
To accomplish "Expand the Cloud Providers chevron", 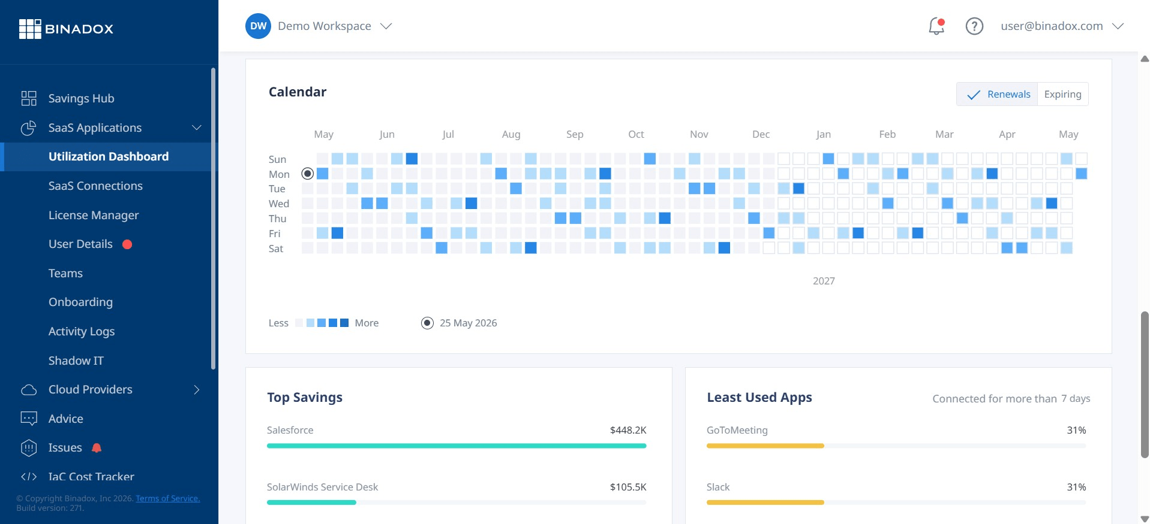I will coord(197,390).
